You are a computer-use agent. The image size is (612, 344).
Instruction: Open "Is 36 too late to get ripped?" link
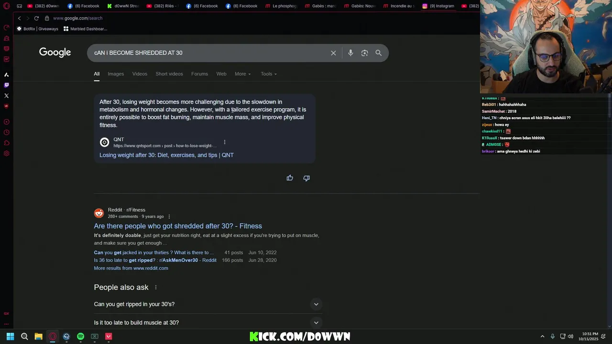coord(155,260)
